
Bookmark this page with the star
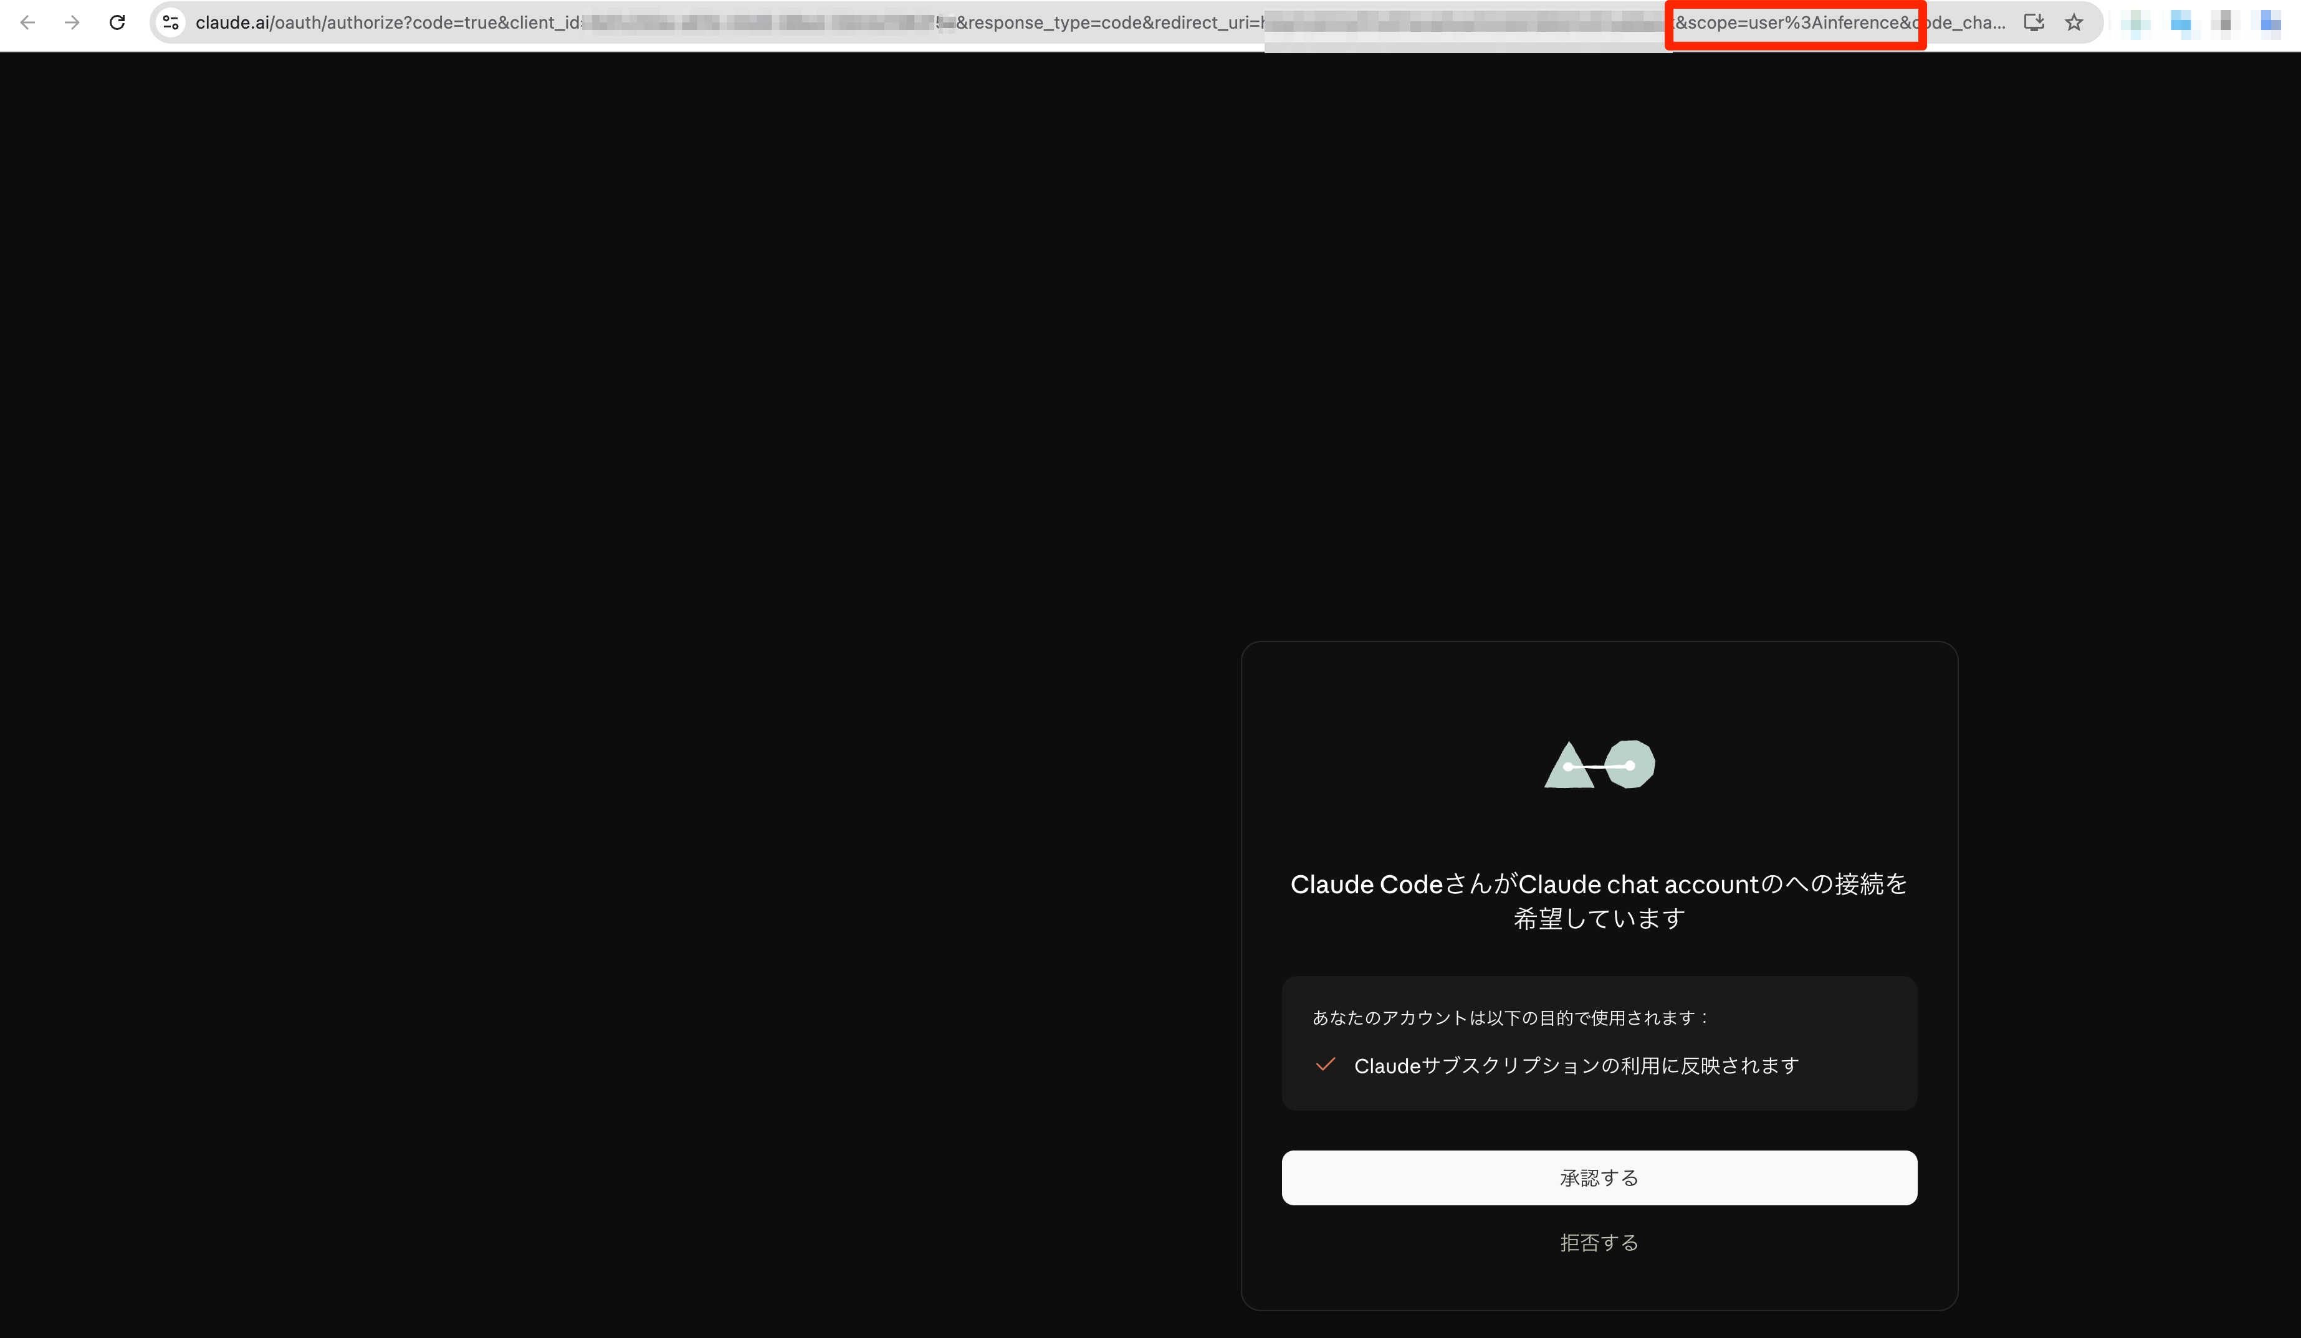coord(2074,23)
